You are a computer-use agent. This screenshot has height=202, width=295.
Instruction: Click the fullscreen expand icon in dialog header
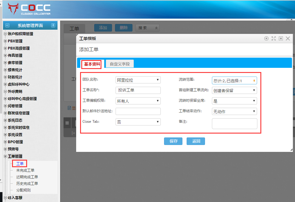click(x=274, y=38)
